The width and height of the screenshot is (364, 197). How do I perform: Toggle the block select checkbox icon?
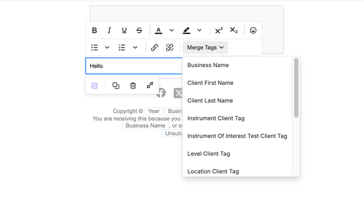pos(95,86)
